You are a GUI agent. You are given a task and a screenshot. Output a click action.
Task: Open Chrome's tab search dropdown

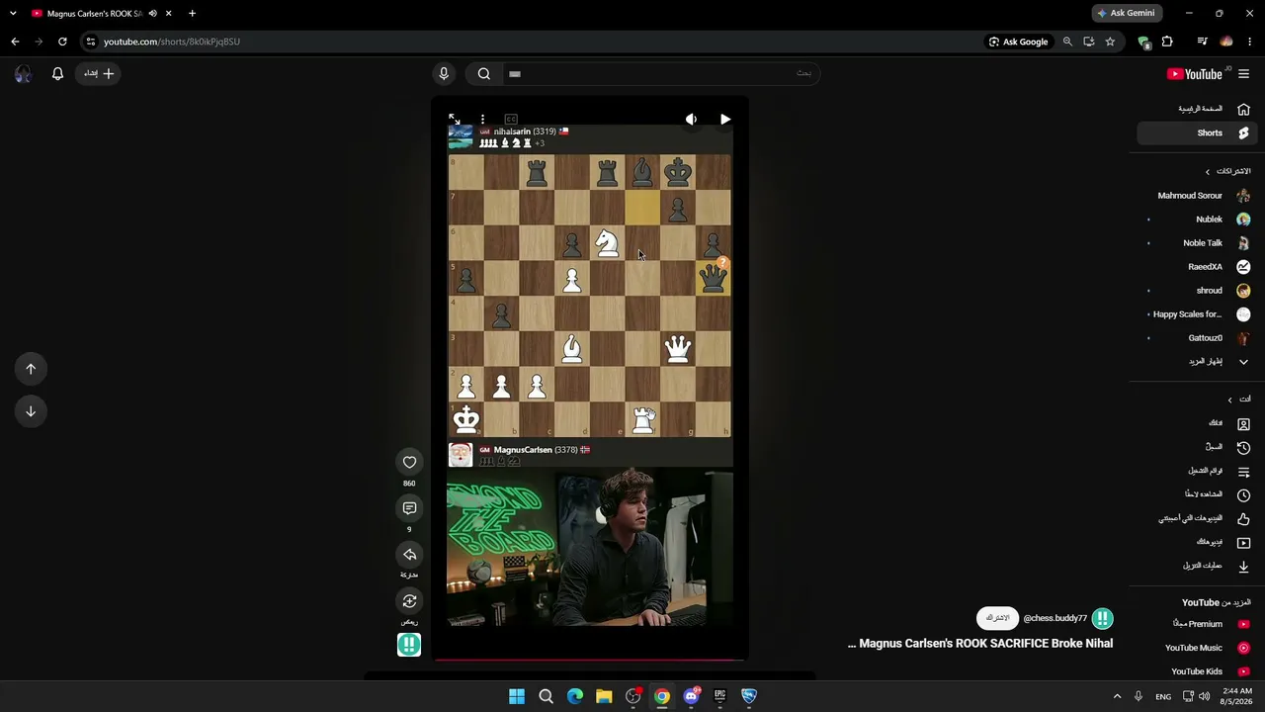tap(13, 13)
